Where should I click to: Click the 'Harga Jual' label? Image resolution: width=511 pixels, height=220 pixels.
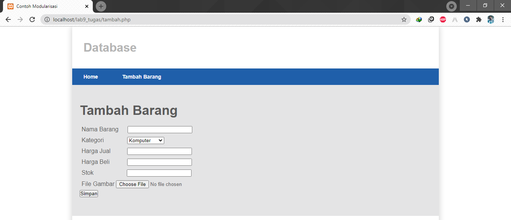pyautogui.click(x=96, y=151)
